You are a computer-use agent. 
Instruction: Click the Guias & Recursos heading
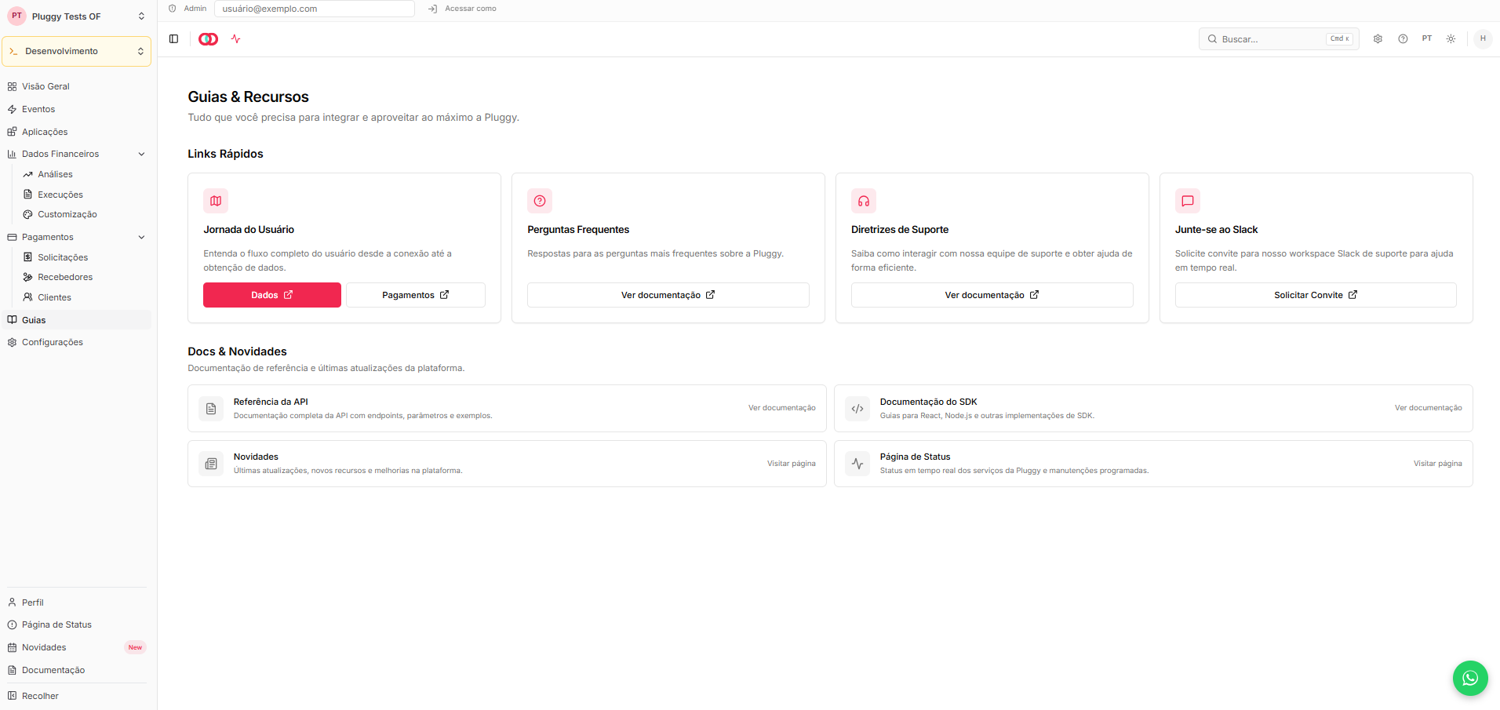248,96
